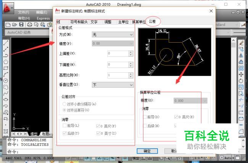Open the 编辑(E) menu
248x163 pixels.
[x=42, y=12]
